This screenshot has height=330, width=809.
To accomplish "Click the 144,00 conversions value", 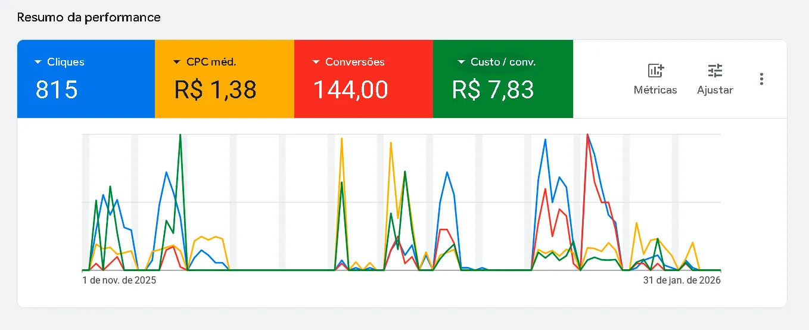I will click(350, 89).
